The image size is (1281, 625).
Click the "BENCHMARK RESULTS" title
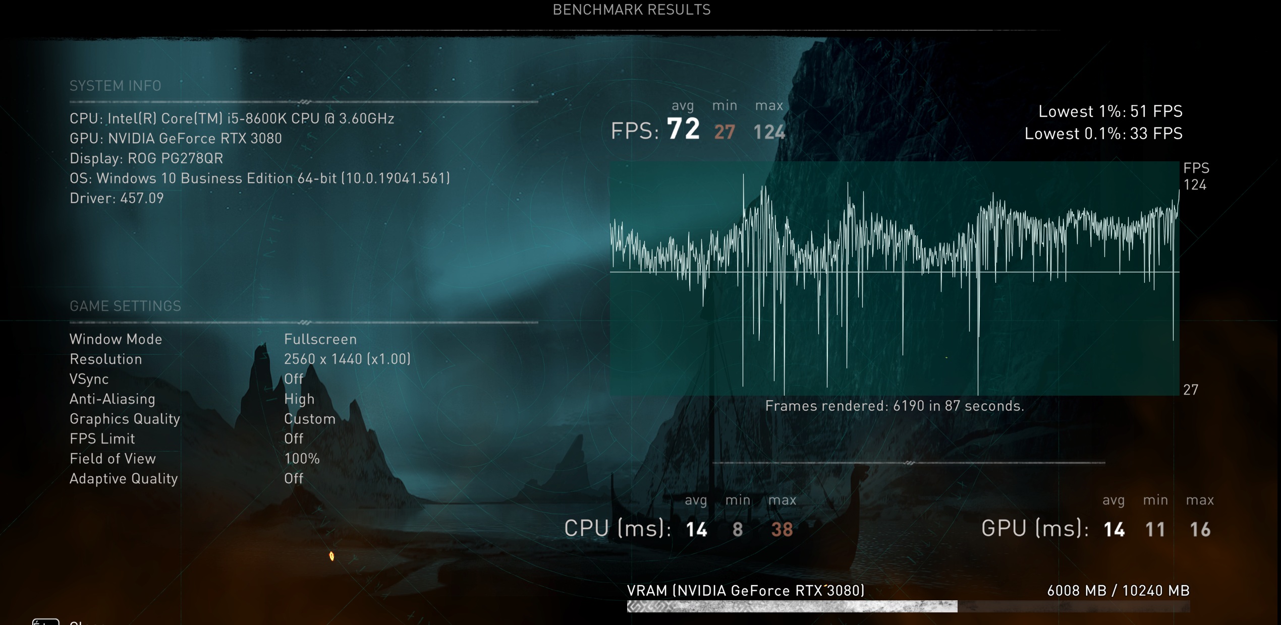point(632,10)
